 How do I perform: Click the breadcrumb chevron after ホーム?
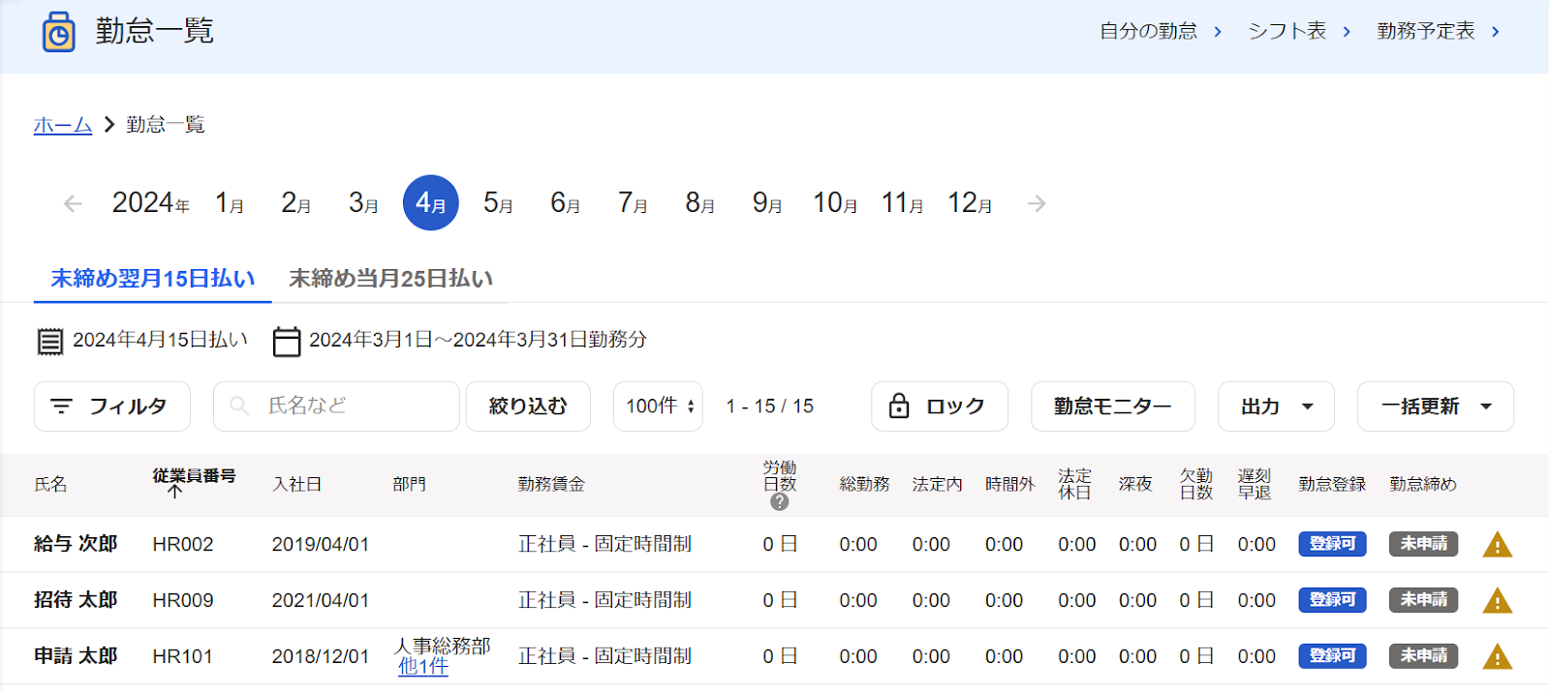click(x=109, y=125)
